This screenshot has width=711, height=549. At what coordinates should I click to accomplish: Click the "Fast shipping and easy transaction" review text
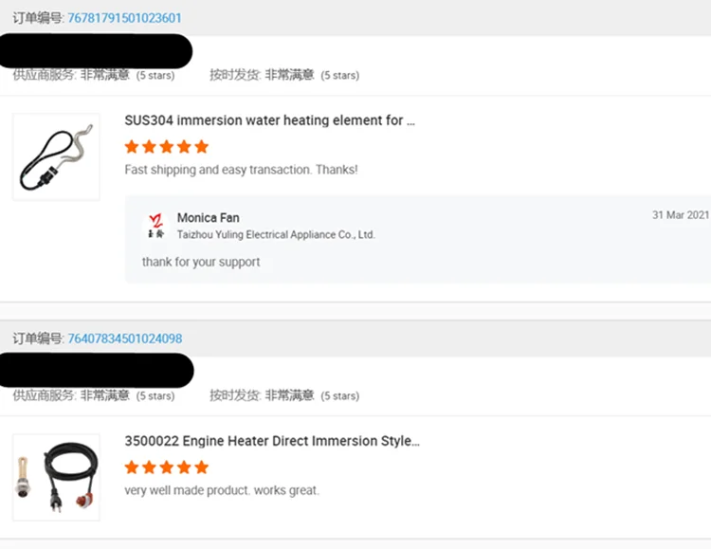click(241, 170)
